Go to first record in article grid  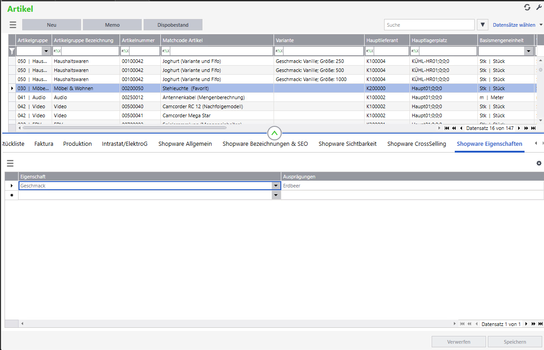[447, 128]
